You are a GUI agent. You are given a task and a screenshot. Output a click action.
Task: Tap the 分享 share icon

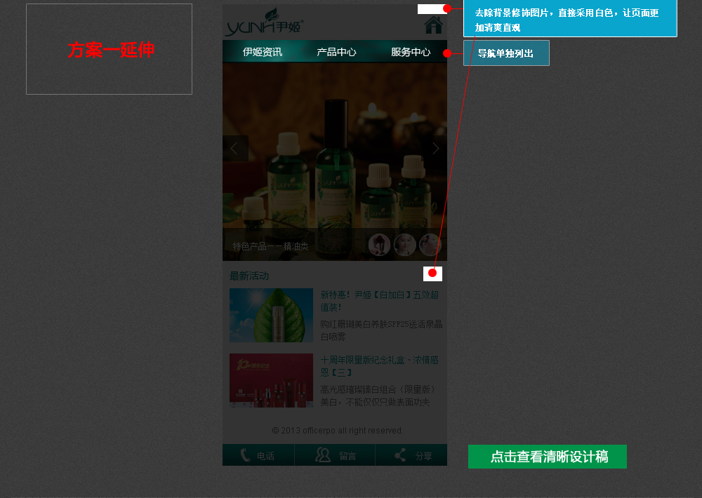[400, 455]
